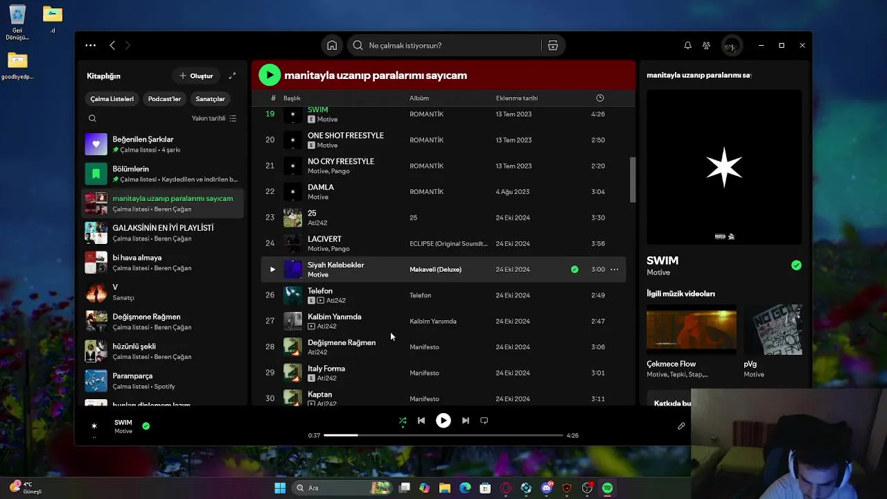Open Discord from taskbar
The width and height of the screenshot is (887, 499).
(x=547, y=488)
